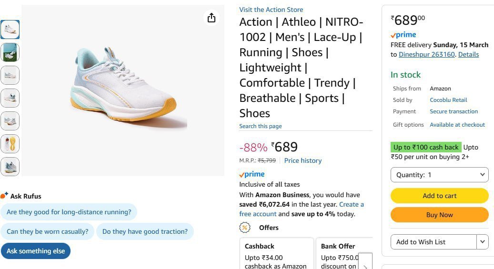Click the Ask something else button
494x269 pixels.
coord(36,251)
